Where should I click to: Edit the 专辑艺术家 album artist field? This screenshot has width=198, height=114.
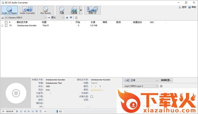point(55,80)
